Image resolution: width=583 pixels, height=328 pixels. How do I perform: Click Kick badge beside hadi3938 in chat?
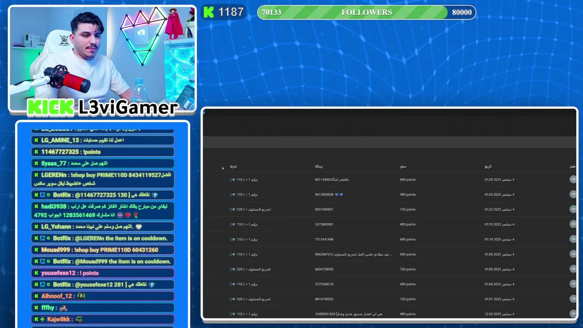(36, 206)
